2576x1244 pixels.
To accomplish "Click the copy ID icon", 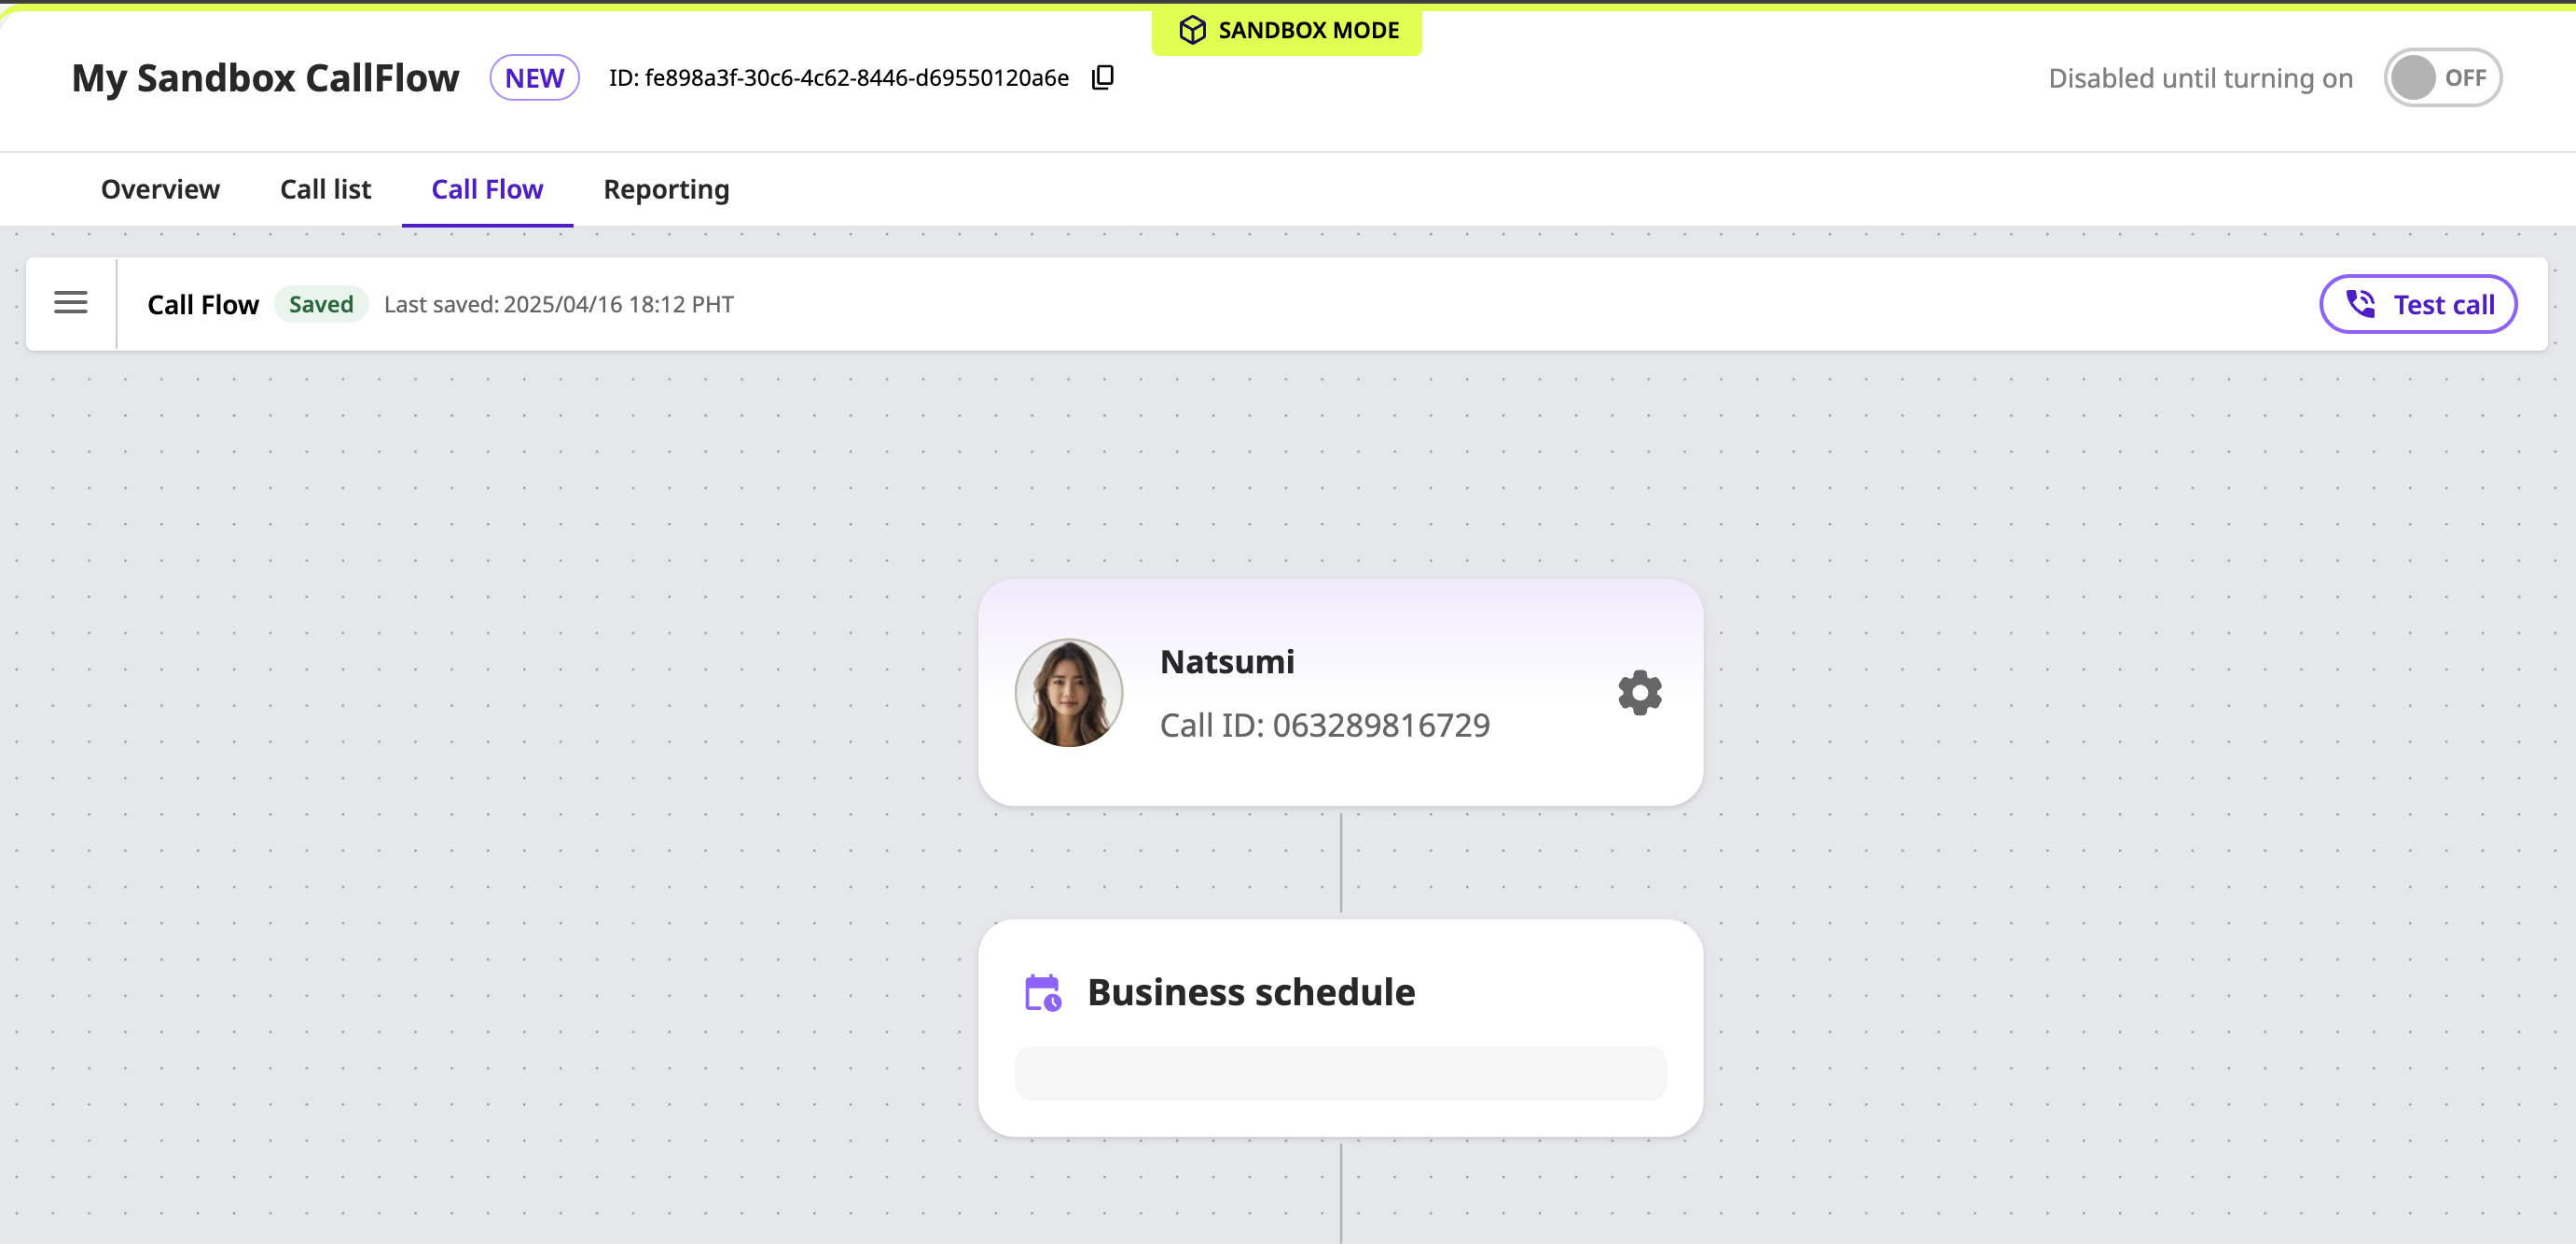I will point(1102,78).
